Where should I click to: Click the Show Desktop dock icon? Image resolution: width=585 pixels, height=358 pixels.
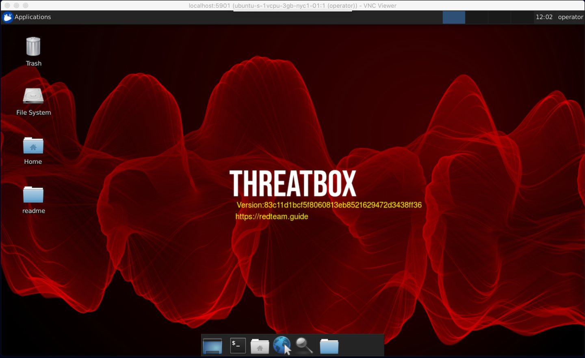(212, 345)
